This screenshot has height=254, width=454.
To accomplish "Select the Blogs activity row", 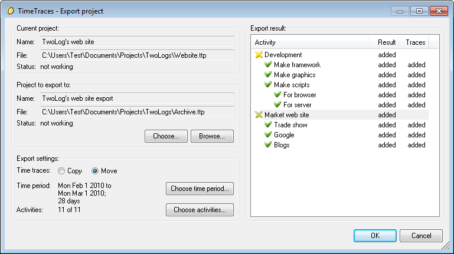I will (282, 145).
